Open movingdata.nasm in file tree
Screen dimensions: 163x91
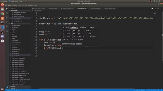click(x=16, y=42)
